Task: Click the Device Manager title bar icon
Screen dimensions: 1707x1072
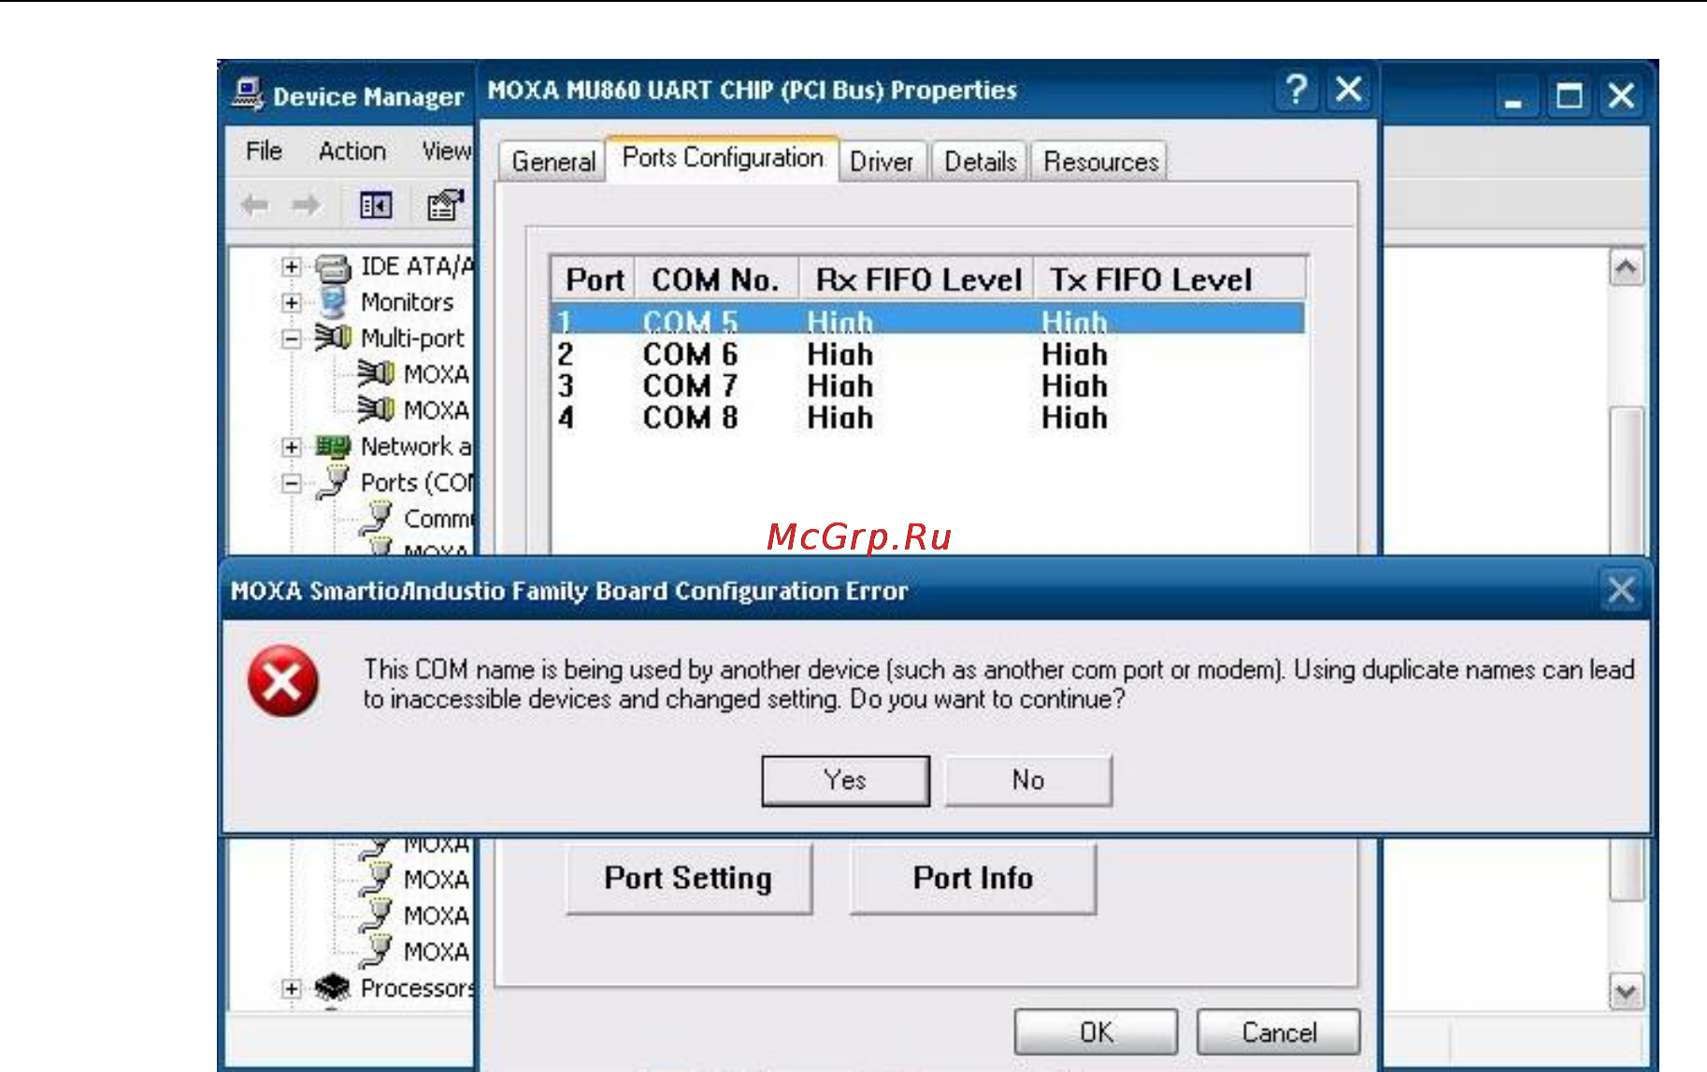Action: pos(249,94)
